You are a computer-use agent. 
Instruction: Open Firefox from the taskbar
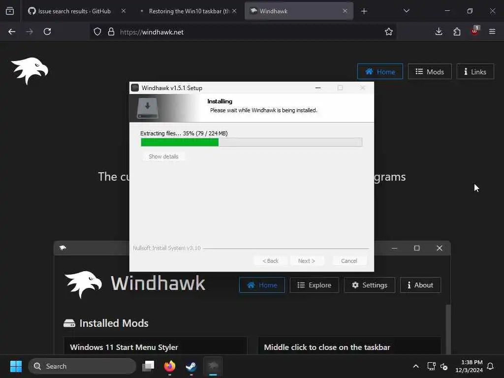tap(170, 366)
